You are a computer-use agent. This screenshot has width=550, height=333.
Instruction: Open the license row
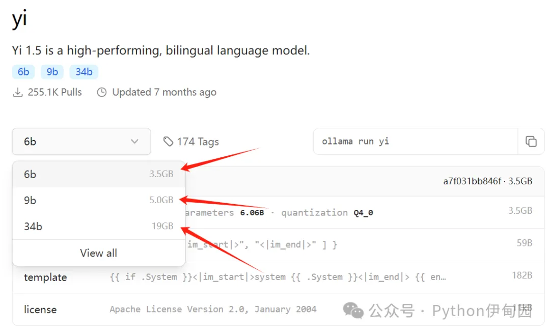point(278,309)
